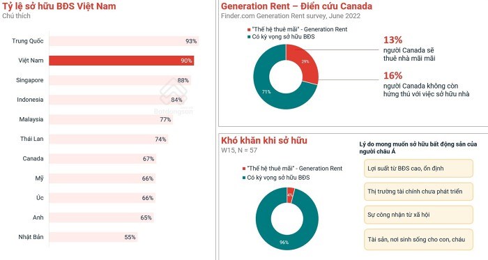Click the Nhật Bản 55% bar

click(x=93, y=237)
